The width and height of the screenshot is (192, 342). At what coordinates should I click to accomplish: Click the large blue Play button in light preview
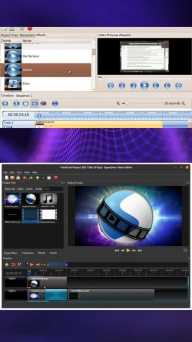tap(145, 85)
